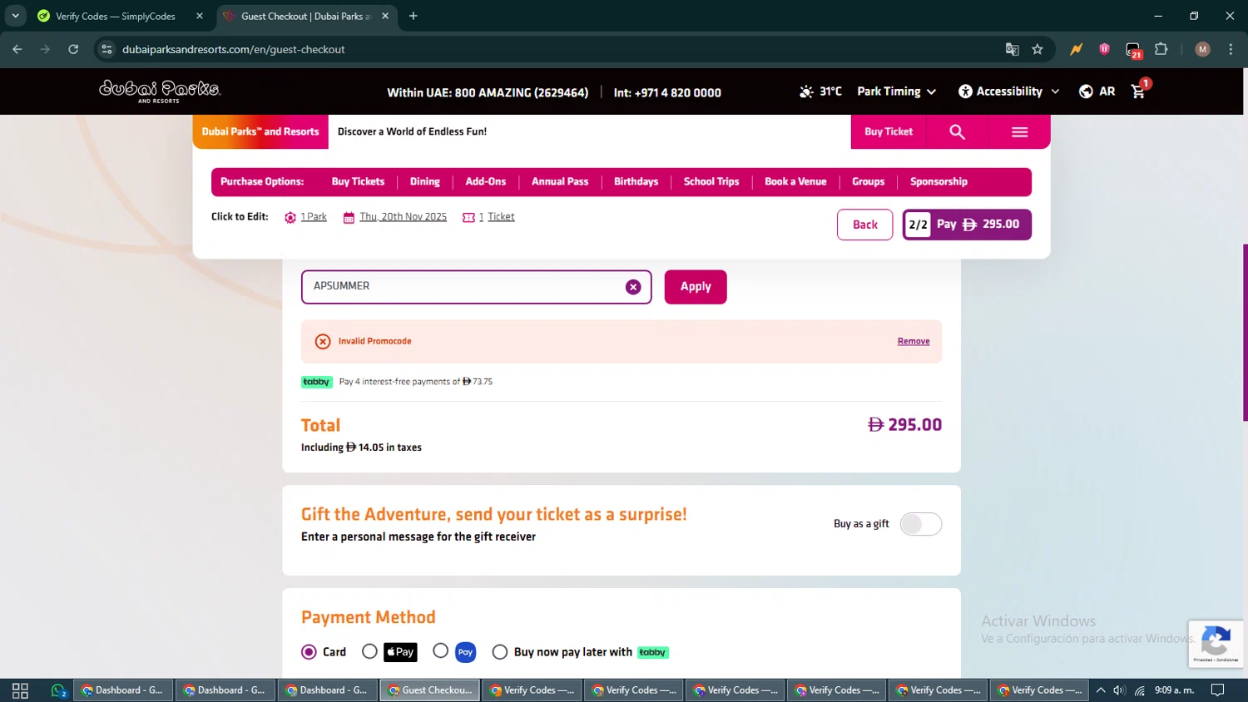
Task: Click the page vertical scrollbar
Action: tap(1245, 333)
